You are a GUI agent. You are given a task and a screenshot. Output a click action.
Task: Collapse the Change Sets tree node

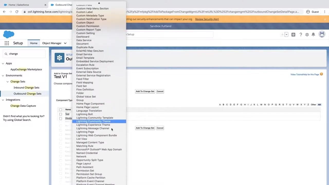click(x=8, y=82)
